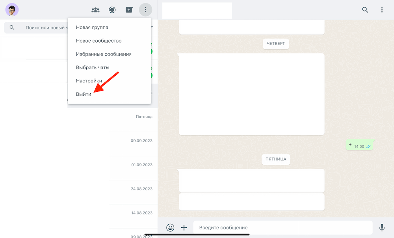
Task: Click the attach plus icon beside the message field
Action: tap(184, 227)
